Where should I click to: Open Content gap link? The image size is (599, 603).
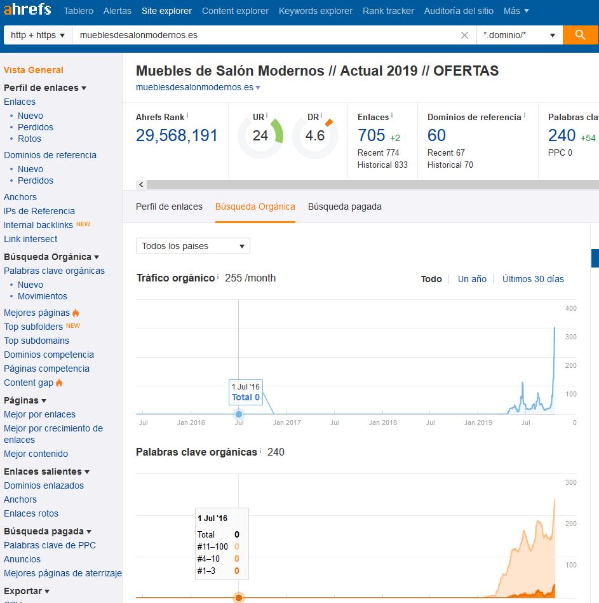tap(29, 383)
